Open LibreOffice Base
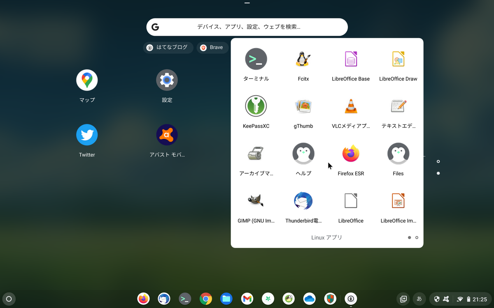Screen dimensions: 494x308 coord(351,59)
